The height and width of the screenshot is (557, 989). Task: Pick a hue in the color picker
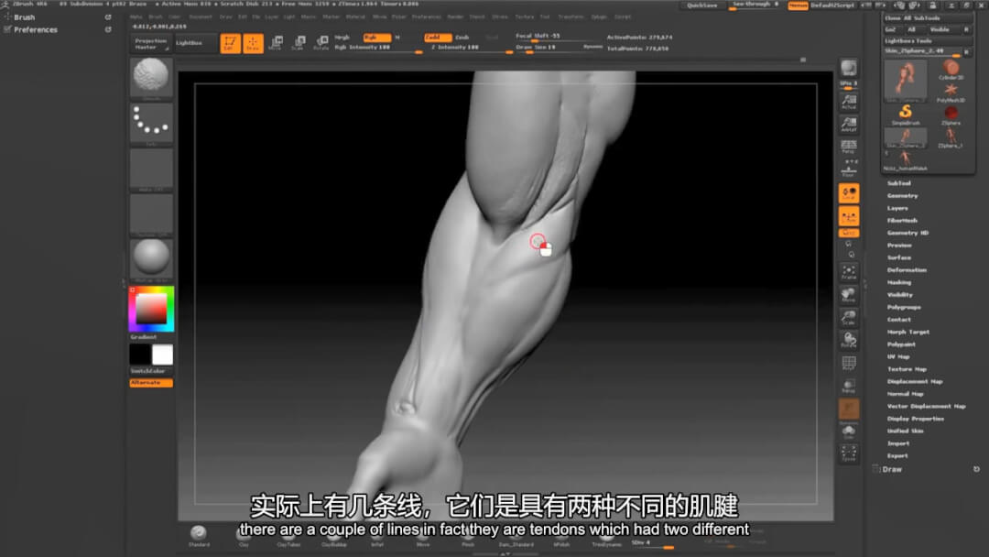151,309
